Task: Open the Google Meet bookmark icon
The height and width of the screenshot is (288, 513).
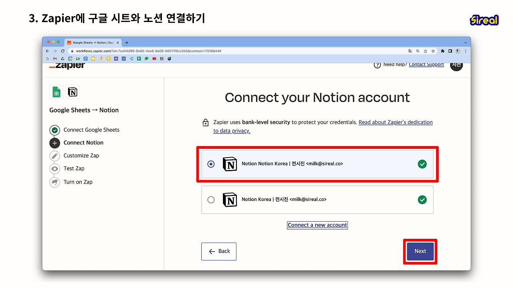Action: tap(78, 58)
